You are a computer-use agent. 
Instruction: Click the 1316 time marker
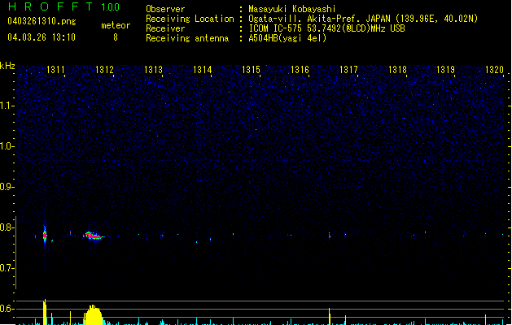click(x=300, y=70)
